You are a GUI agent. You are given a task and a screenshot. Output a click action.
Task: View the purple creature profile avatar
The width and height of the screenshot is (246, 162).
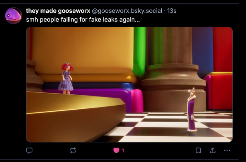click(x=14, y=16)
